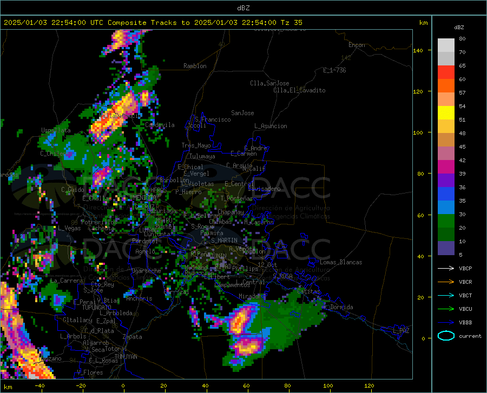Screen dimensions: 487x393
Task: Click the L_PAZ label on map
Action: point(401,331)
